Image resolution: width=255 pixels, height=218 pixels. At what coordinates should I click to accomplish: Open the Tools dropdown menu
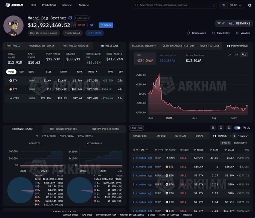click(x=67, y=5)
